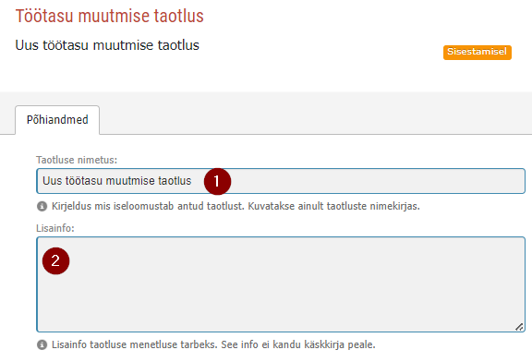Click help sentence 'Lisainfo taotluse menetluse tarbeks'
This screenshot has width=532, height=362.
pos(135,344)
